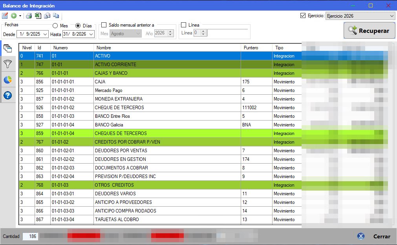This screenshot has width=397, height=245.
Task: Select the ACTIVO CORRIENTE row
Action: click(160, 64)
